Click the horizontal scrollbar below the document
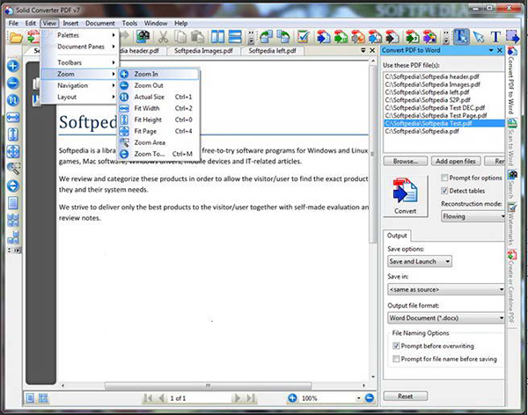 (x=211, y=382)
